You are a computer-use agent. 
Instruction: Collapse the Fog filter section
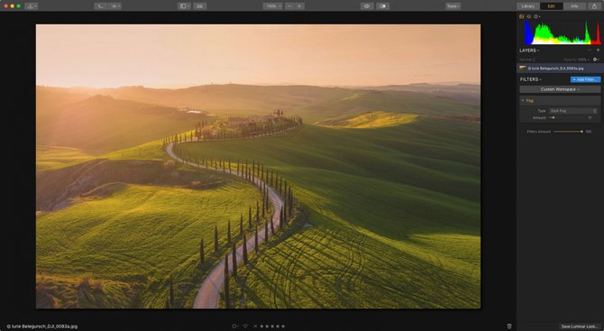tap(523, 101)
